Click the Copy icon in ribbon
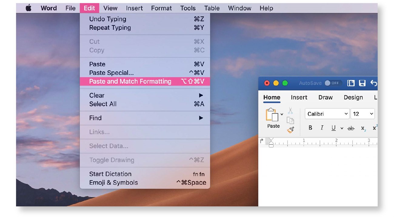Screen dimensions: 394x217 (290, 121)
